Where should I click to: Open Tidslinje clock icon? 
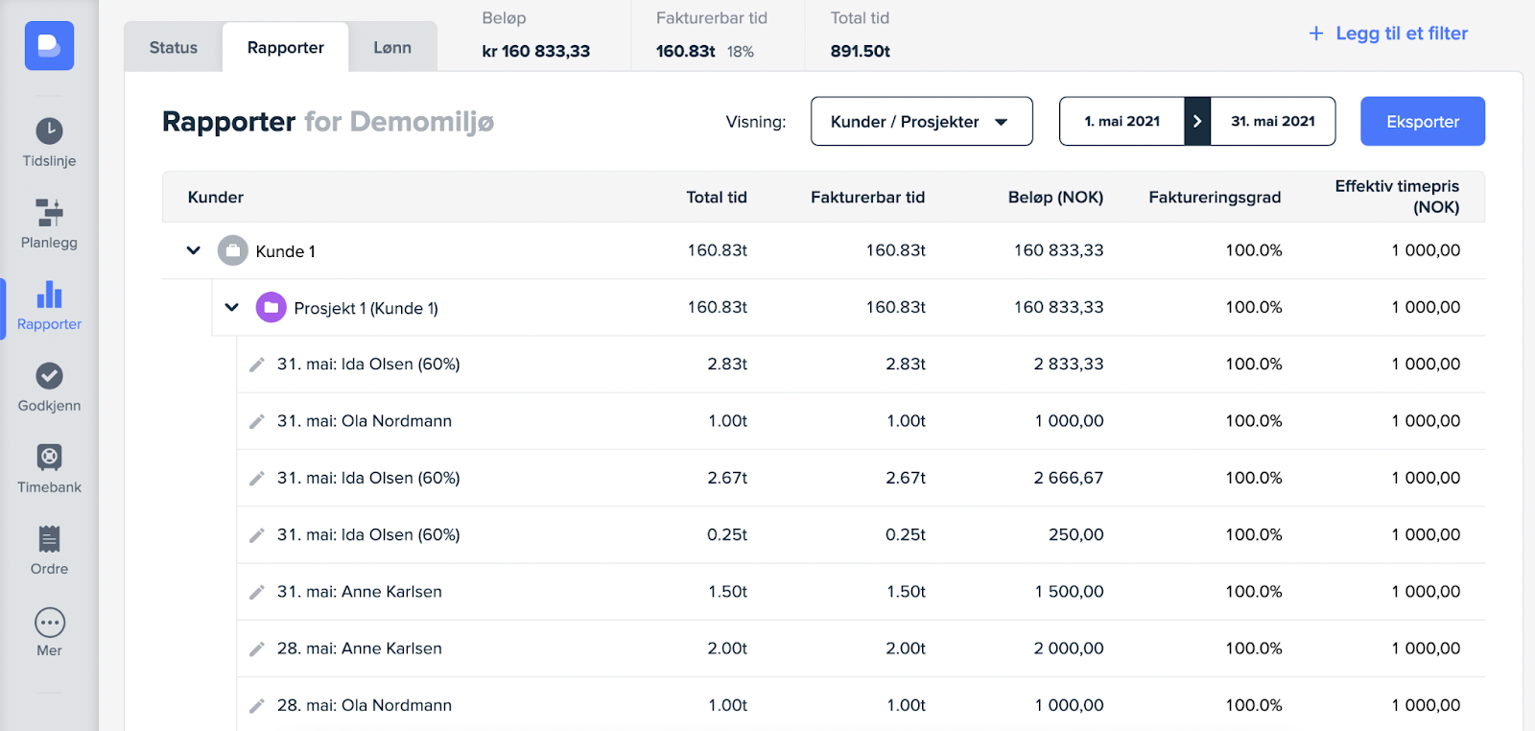[49, 130]
